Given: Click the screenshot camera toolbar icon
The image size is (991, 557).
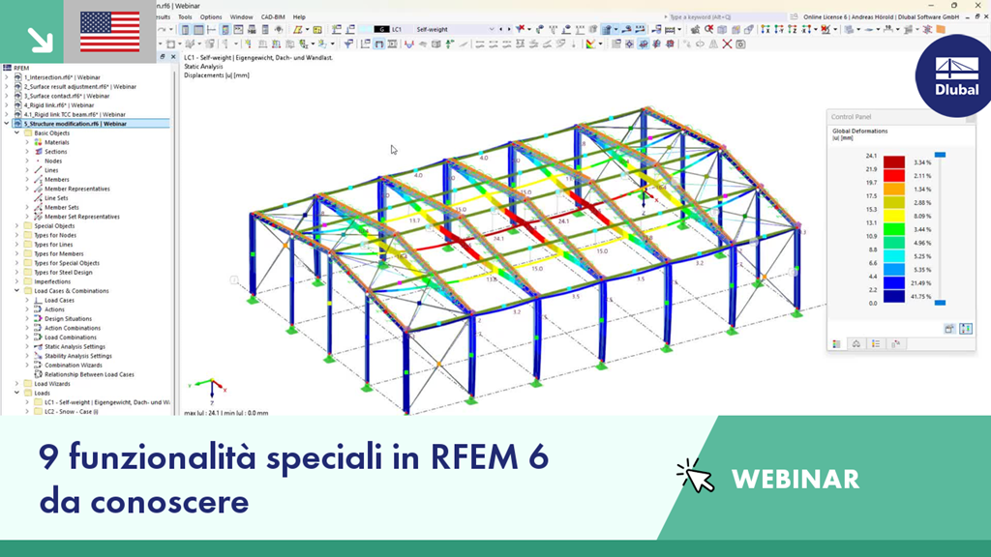Looking at the screenshot, I should (x=740, y=44).
